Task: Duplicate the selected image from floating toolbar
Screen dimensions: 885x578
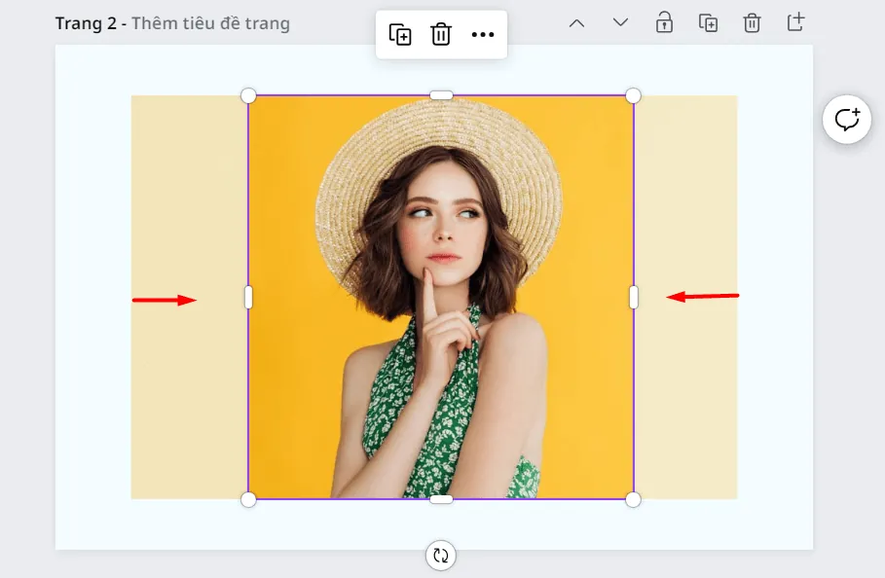Action: pyautogui.click(x=400, y=34)
